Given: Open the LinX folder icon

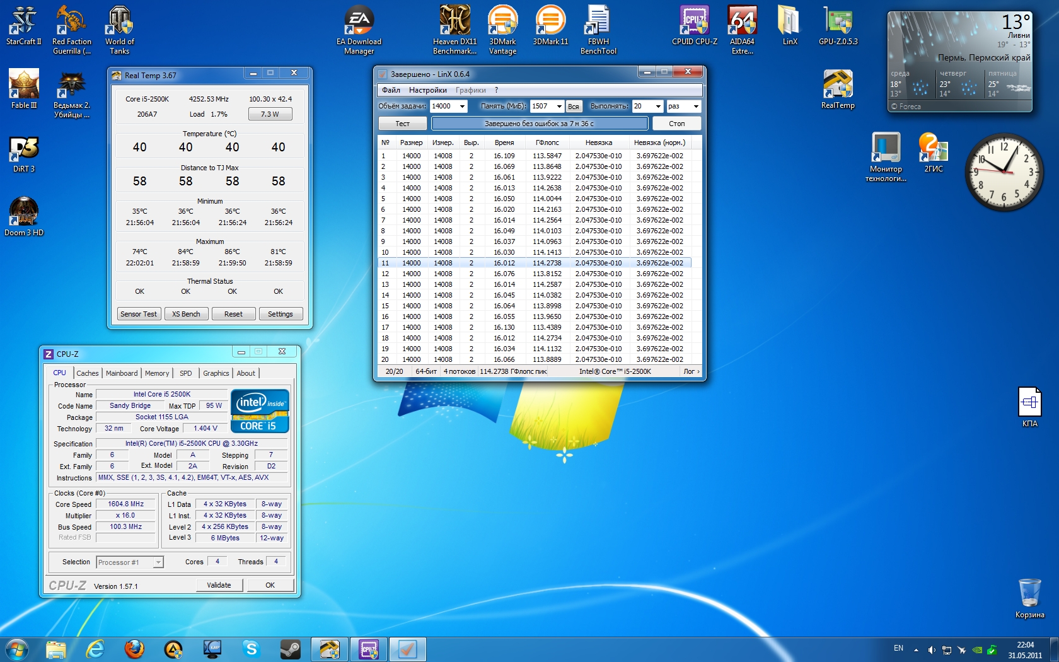Looking at the screenshot, I should pyautogui.click(x=790, y=26).
